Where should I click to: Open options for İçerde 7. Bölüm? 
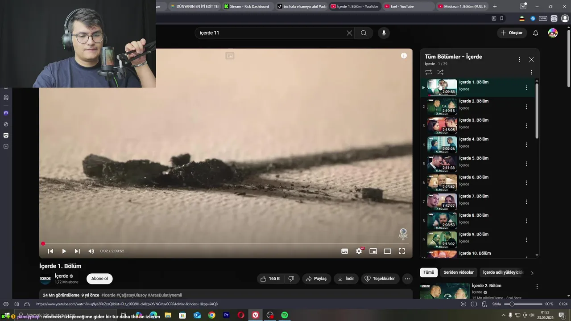[526, 202]
